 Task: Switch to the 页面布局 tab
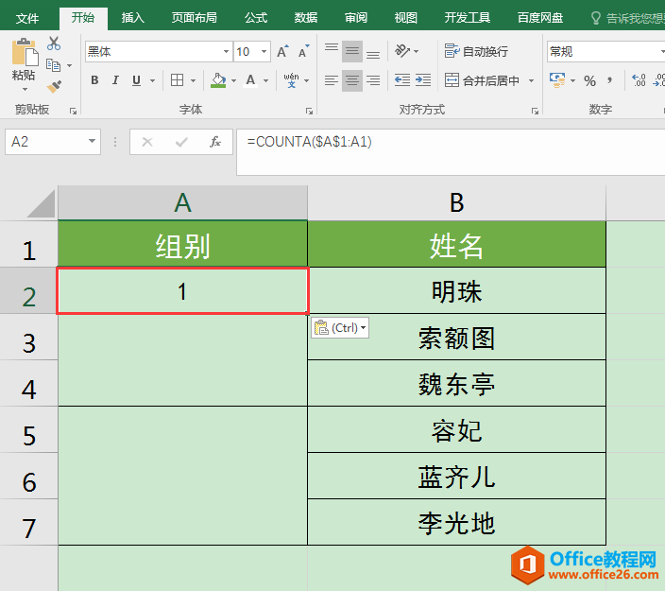[x=195, y=18]
